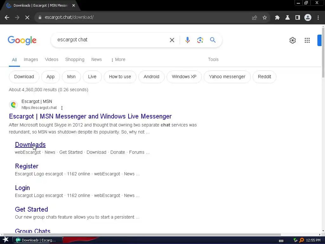This screenshot has height=244, width=325.
Task: Apply the Yahoo messenger chip
Action: tap(227, 77)
